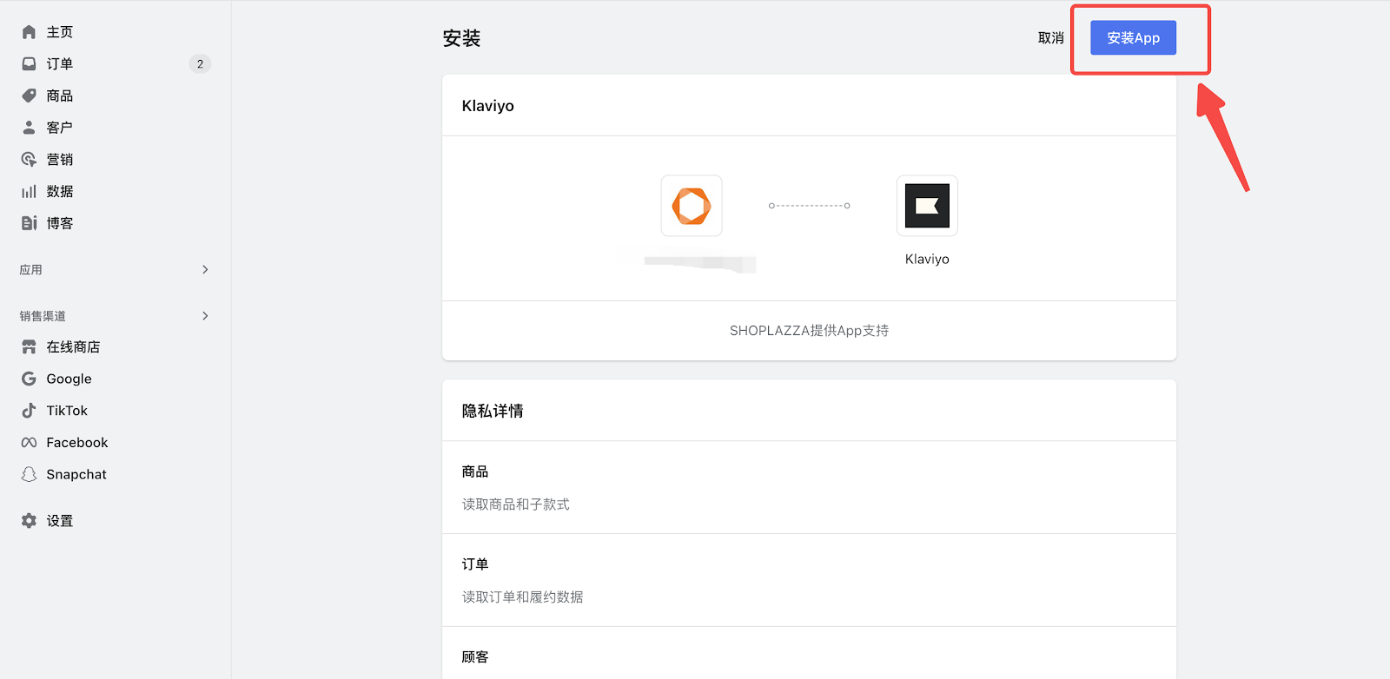Click the settings (设置) gear icon
The height and width of the screenshot is (679, 1390).
(x=29, y=521)
